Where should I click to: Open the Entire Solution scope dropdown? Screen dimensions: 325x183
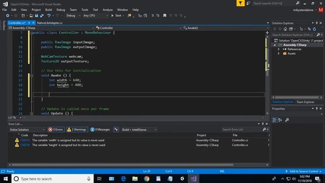tap(27, 130)
